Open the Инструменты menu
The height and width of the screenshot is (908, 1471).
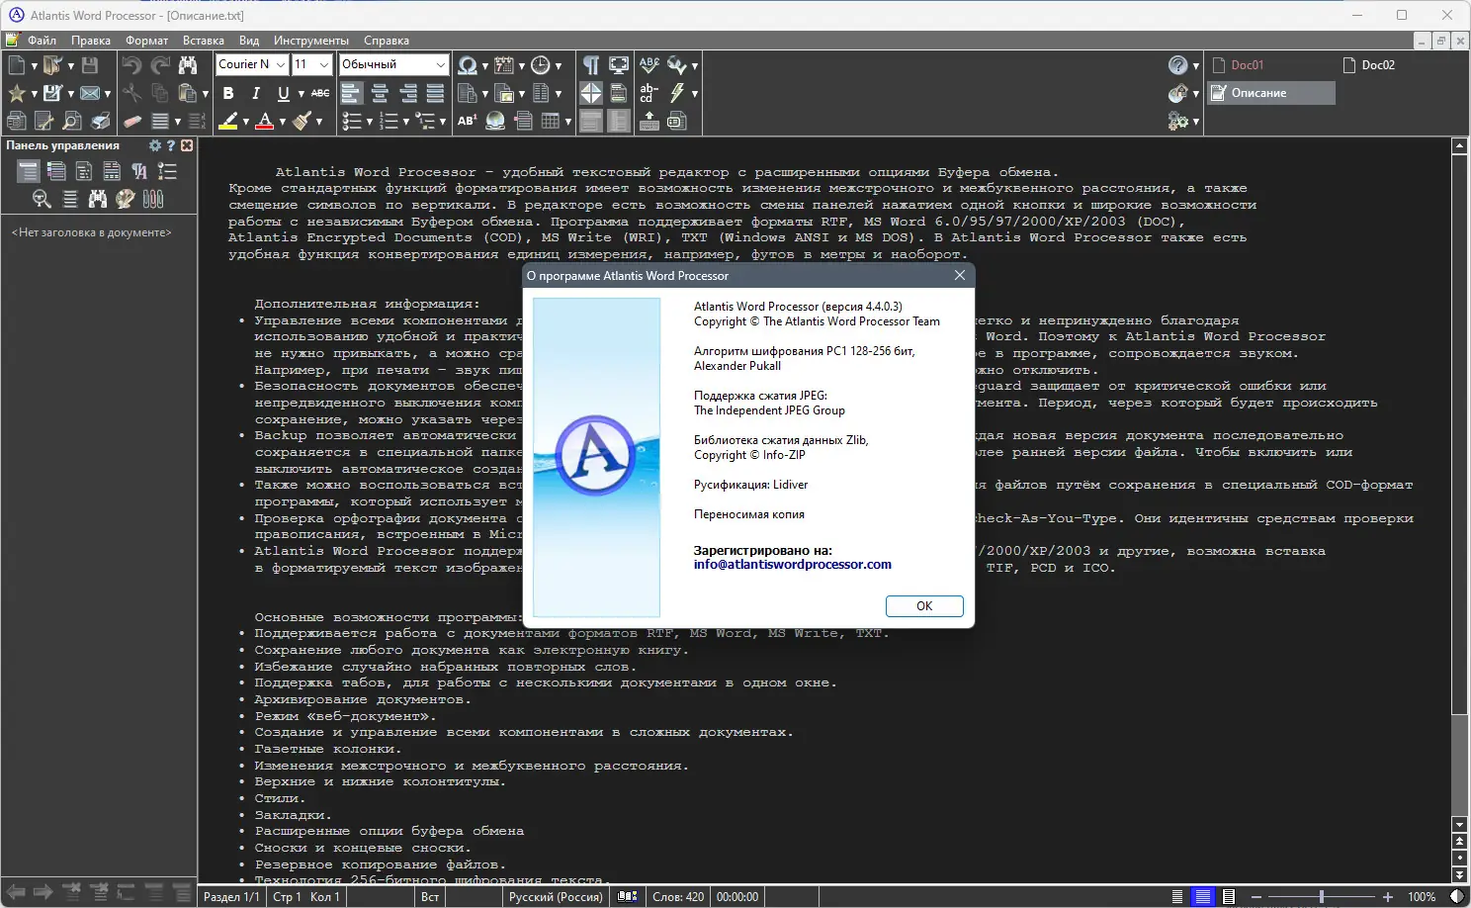311,41
